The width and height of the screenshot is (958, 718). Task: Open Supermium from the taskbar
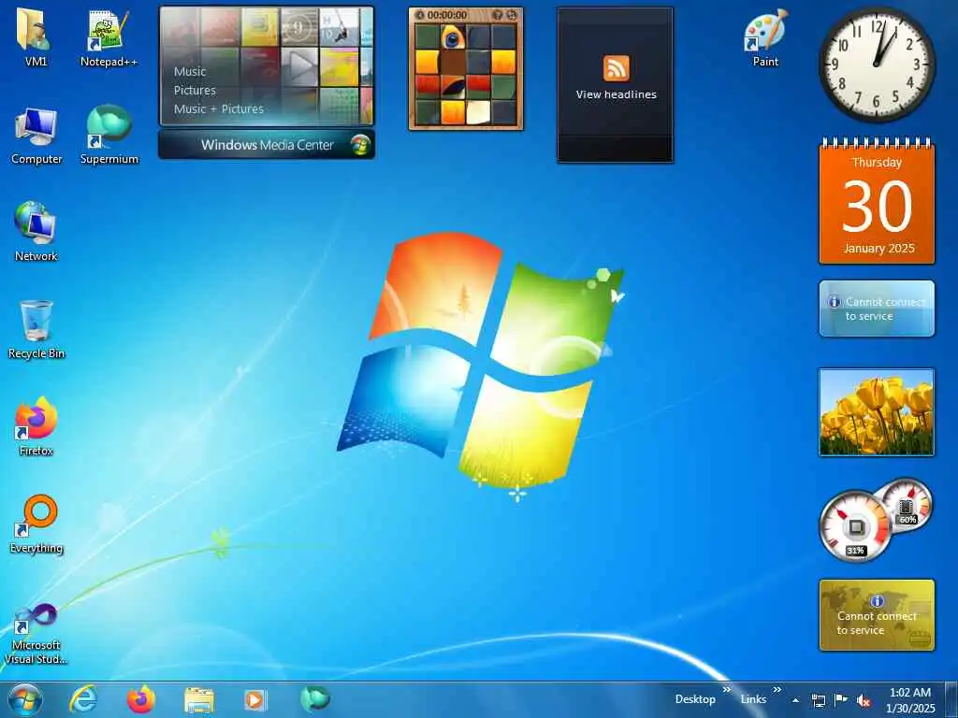click(314, 698)
